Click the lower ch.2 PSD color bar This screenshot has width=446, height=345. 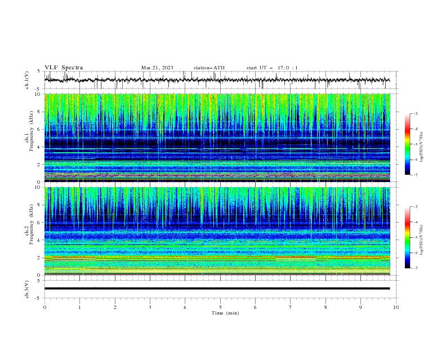(x=407, y=237)
